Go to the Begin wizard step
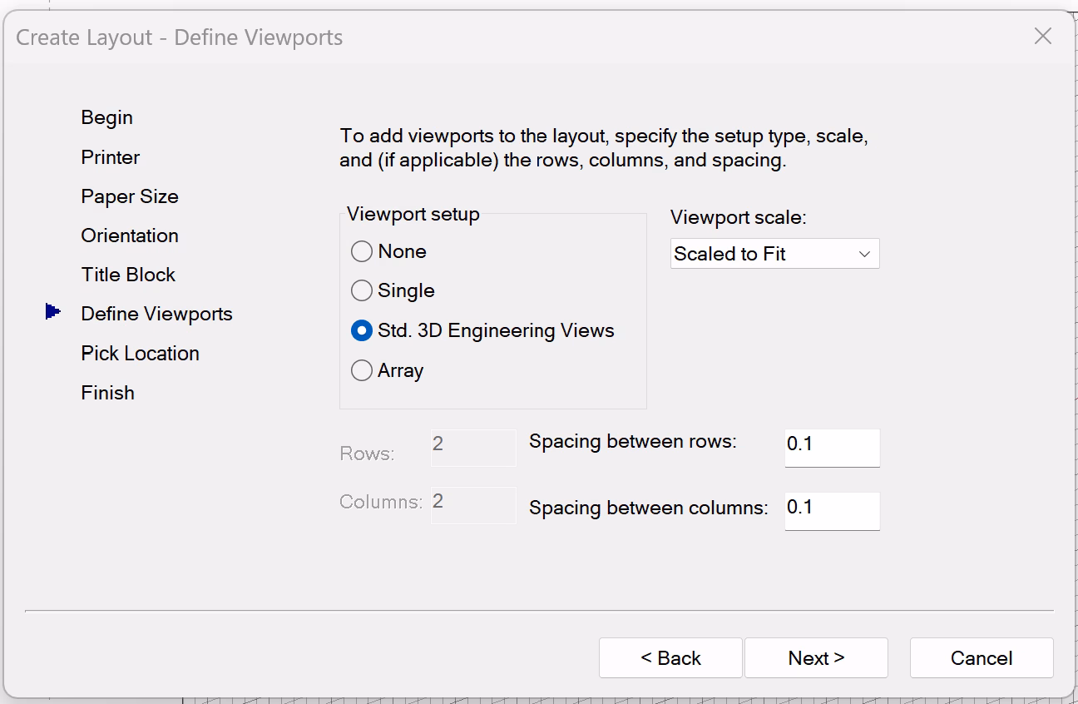 106,117
